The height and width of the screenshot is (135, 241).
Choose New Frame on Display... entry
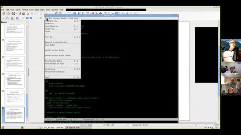(x=63, y=72)
